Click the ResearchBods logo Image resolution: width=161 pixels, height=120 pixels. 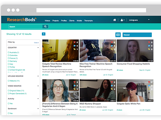(22, 19)
